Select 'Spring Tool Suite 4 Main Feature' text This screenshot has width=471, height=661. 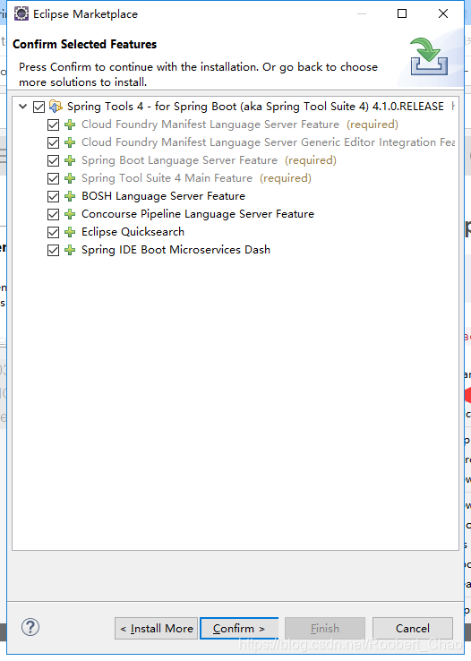point(167,178)
